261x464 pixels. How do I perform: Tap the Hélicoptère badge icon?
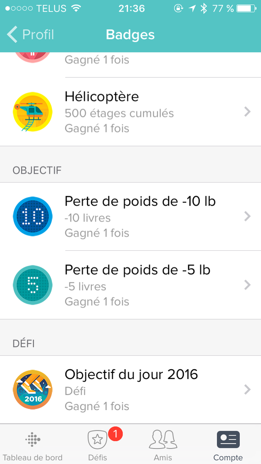point(32,112)
